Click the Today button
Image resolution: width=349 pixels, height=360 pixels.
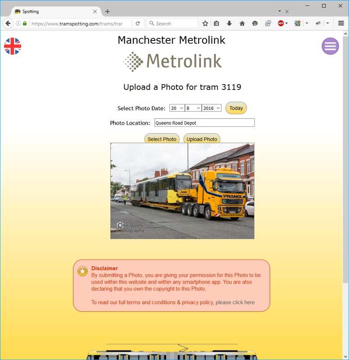236,108
